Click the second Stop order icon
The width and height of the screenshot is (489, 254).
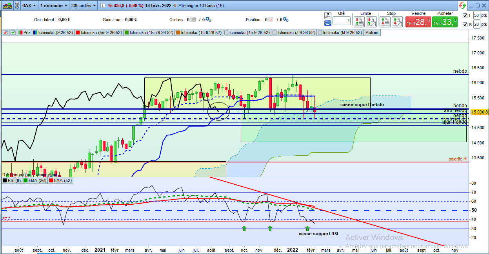(x=397, y=22)
